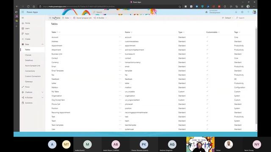Open more options for Phone Call row
271x152 pixels.
pyautogui.click(x=120, y=104)
